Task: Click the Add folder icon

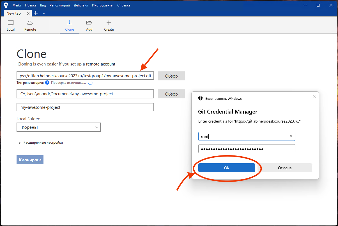Action: tap(89, 23)
